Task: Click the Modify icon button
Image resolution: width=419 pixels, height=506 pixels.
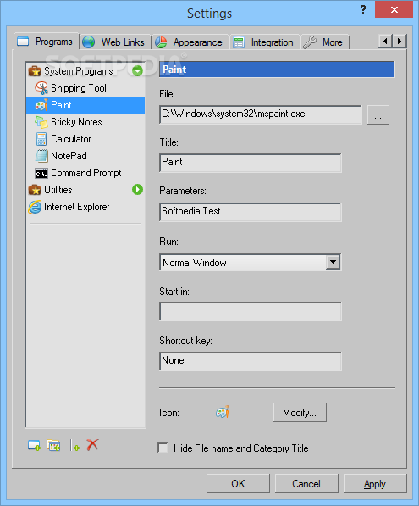Action: (x=300, y=412)
